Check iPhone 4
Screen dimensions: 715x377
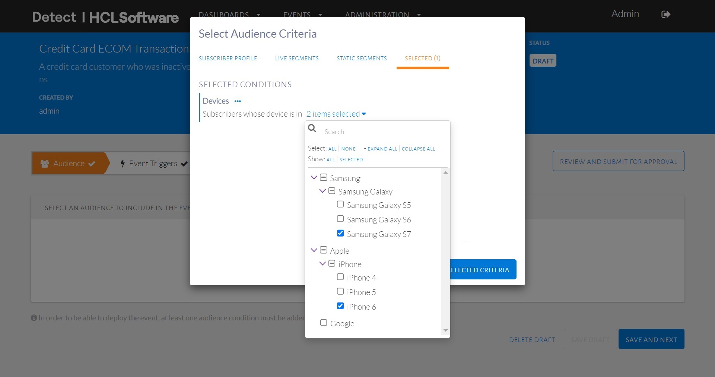tap(340, 277)
